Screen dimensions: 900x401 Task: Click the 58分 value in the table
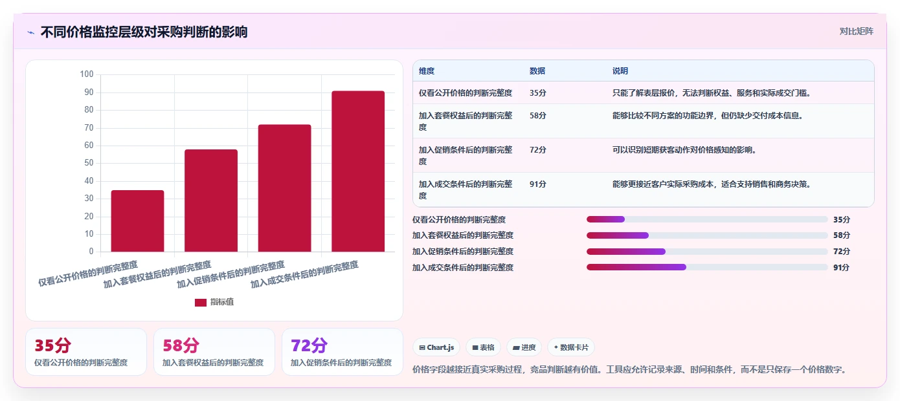click(538, 116)
